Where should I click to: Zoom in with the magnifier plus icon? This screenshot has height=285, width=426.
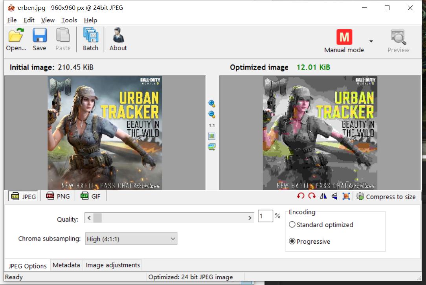point(212,103)
